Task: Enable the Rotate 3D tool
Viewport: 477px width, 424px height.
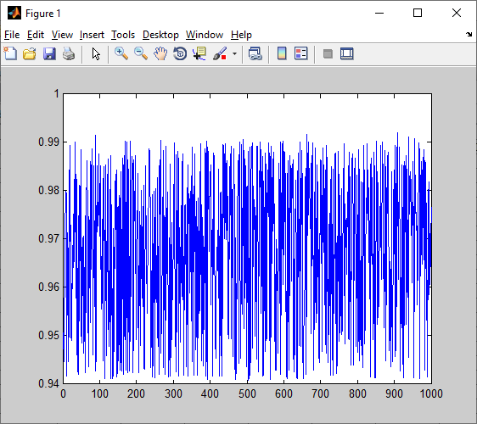Action: click(180, 53)
